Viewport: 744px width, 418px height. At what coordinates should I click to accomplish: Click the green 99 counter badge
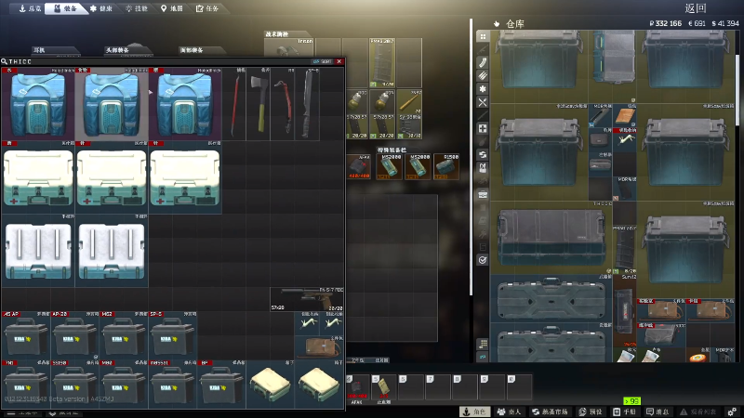coord(631,401)
